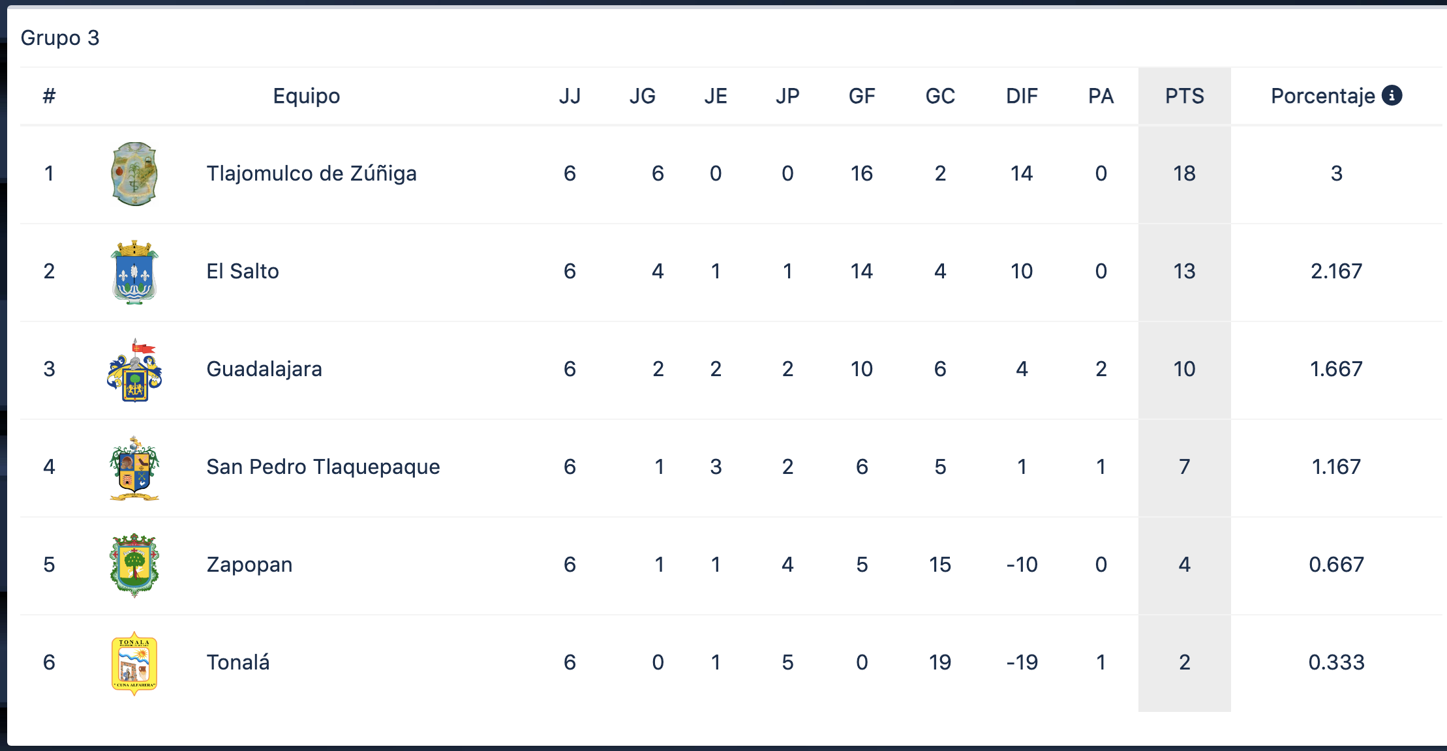Click the Tlajomulco de Zúñiga crest
1447x751 pixels.
tap(134, 174)
